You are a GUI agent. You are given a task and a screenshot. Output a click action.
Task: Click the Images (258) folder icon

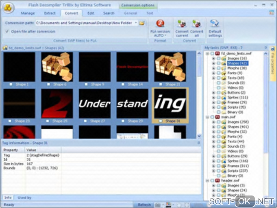tap(224, 122)
